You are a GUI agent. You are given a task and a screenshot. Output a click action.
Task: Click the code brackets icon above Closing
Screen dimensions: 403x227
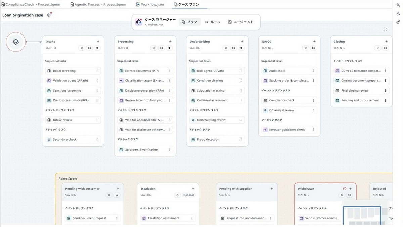point(385,29)
